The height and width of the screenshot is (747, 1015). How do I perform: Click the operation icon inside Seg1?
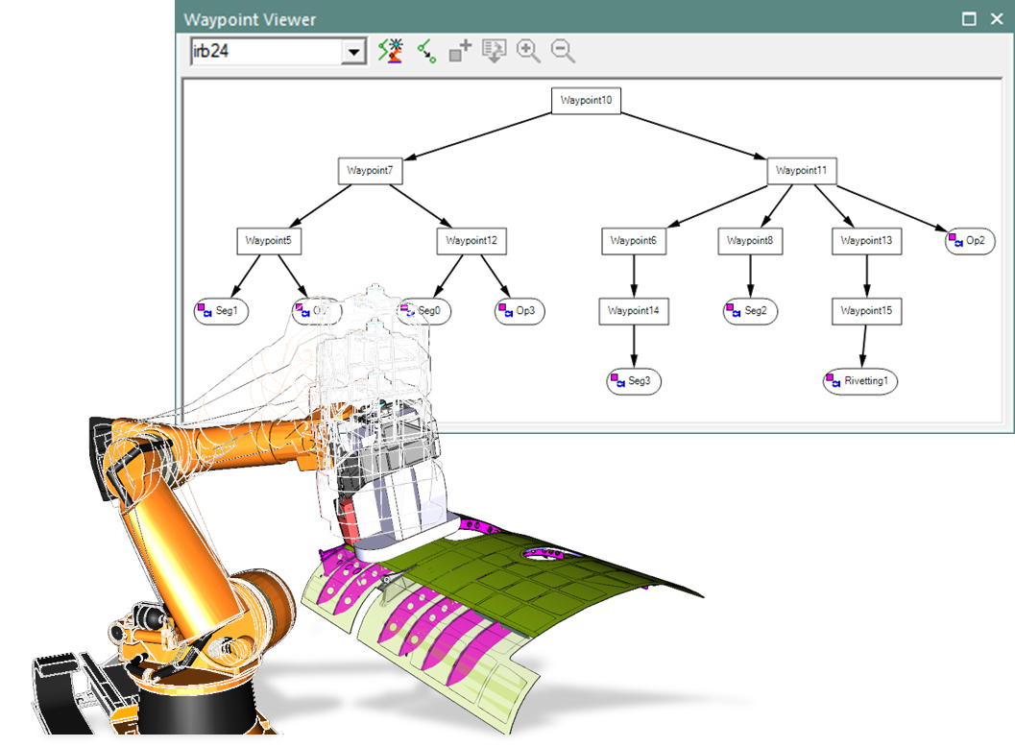pos(204,310)
